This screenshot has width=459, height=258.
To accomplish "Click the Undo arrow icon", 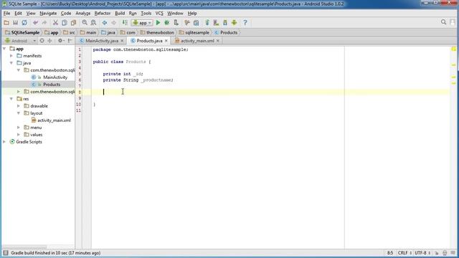I will click(x=35, y=22).
